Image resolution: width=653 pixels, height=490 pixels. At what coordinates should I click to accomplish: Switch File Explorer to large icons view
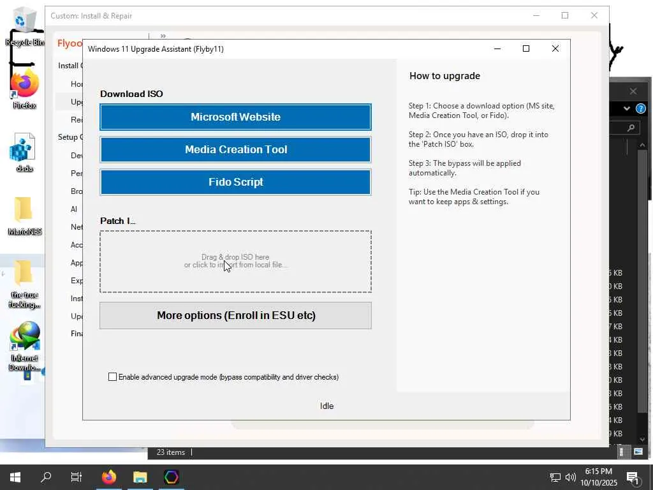click(638, 452)
